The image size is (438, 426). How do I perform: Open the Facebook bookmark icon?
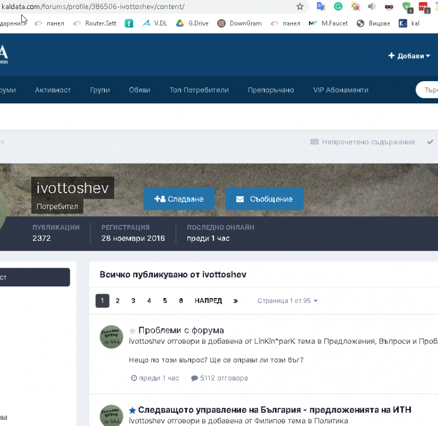(129, 23)
